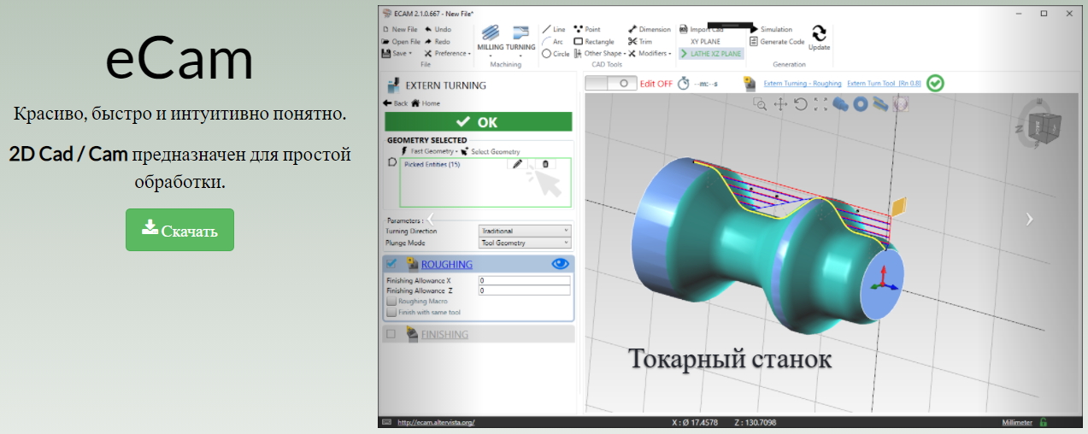This screenshot has height=434, width=1088.
Task: Go Back in the side panel
Action: coord(396,103)
